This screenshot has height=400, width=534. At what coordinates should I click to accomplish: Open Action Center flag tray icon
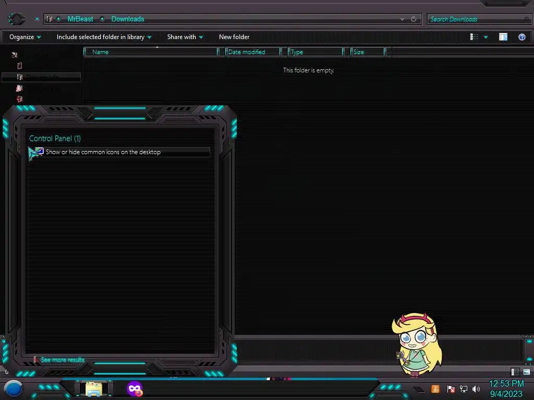pos(451,389)
